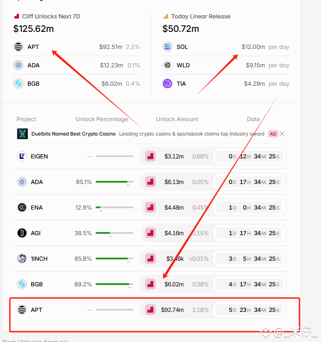Open the APT row with $92.74m unlock

coord(151,310)
